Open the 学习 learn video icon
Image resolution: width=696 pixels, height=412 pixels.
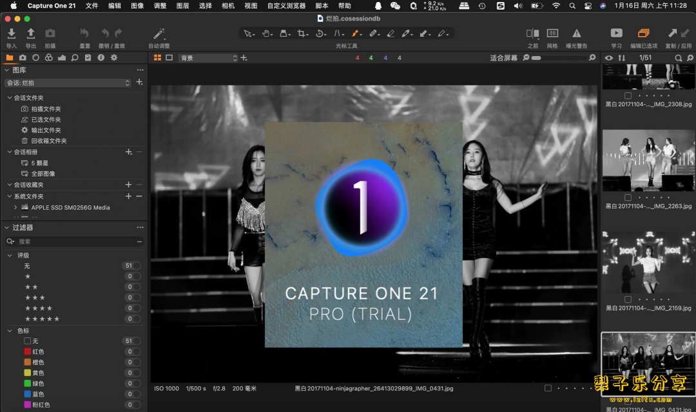616,33
